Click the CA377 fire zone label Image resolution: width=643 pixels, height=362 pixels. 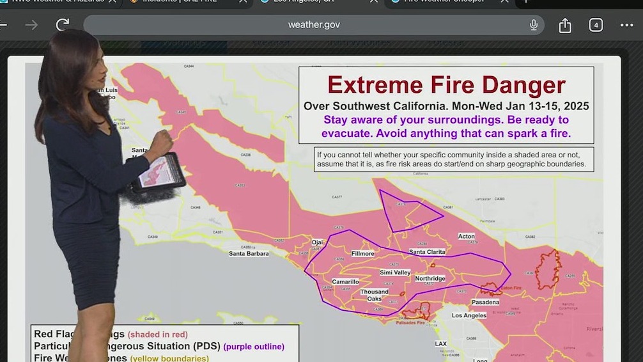coord(337,197)
